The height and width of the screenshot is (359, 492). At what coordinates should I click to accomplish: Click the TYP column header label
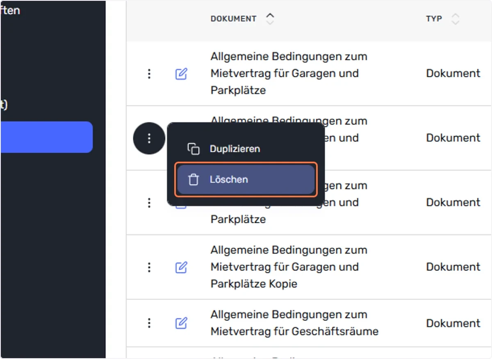tap(434, 19)
